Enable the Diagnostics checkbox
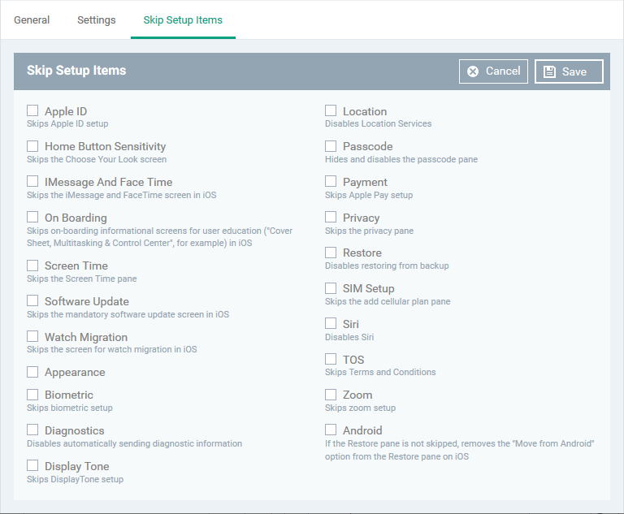 pos(32,430)
